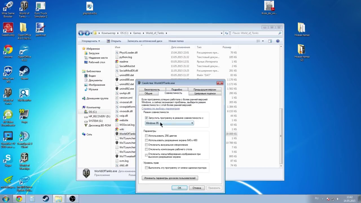Click Записать на оптический диск
This screenshot has height=203, width=361.
145,41
